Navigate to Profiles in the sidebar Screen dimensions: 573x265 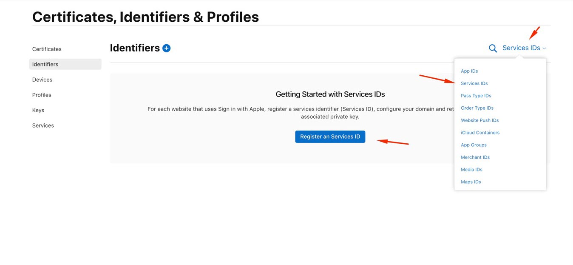coord(42,95)
